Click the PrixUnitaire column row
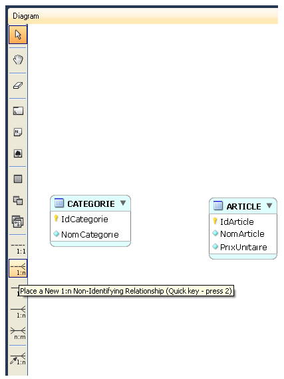 pos(243,247)
